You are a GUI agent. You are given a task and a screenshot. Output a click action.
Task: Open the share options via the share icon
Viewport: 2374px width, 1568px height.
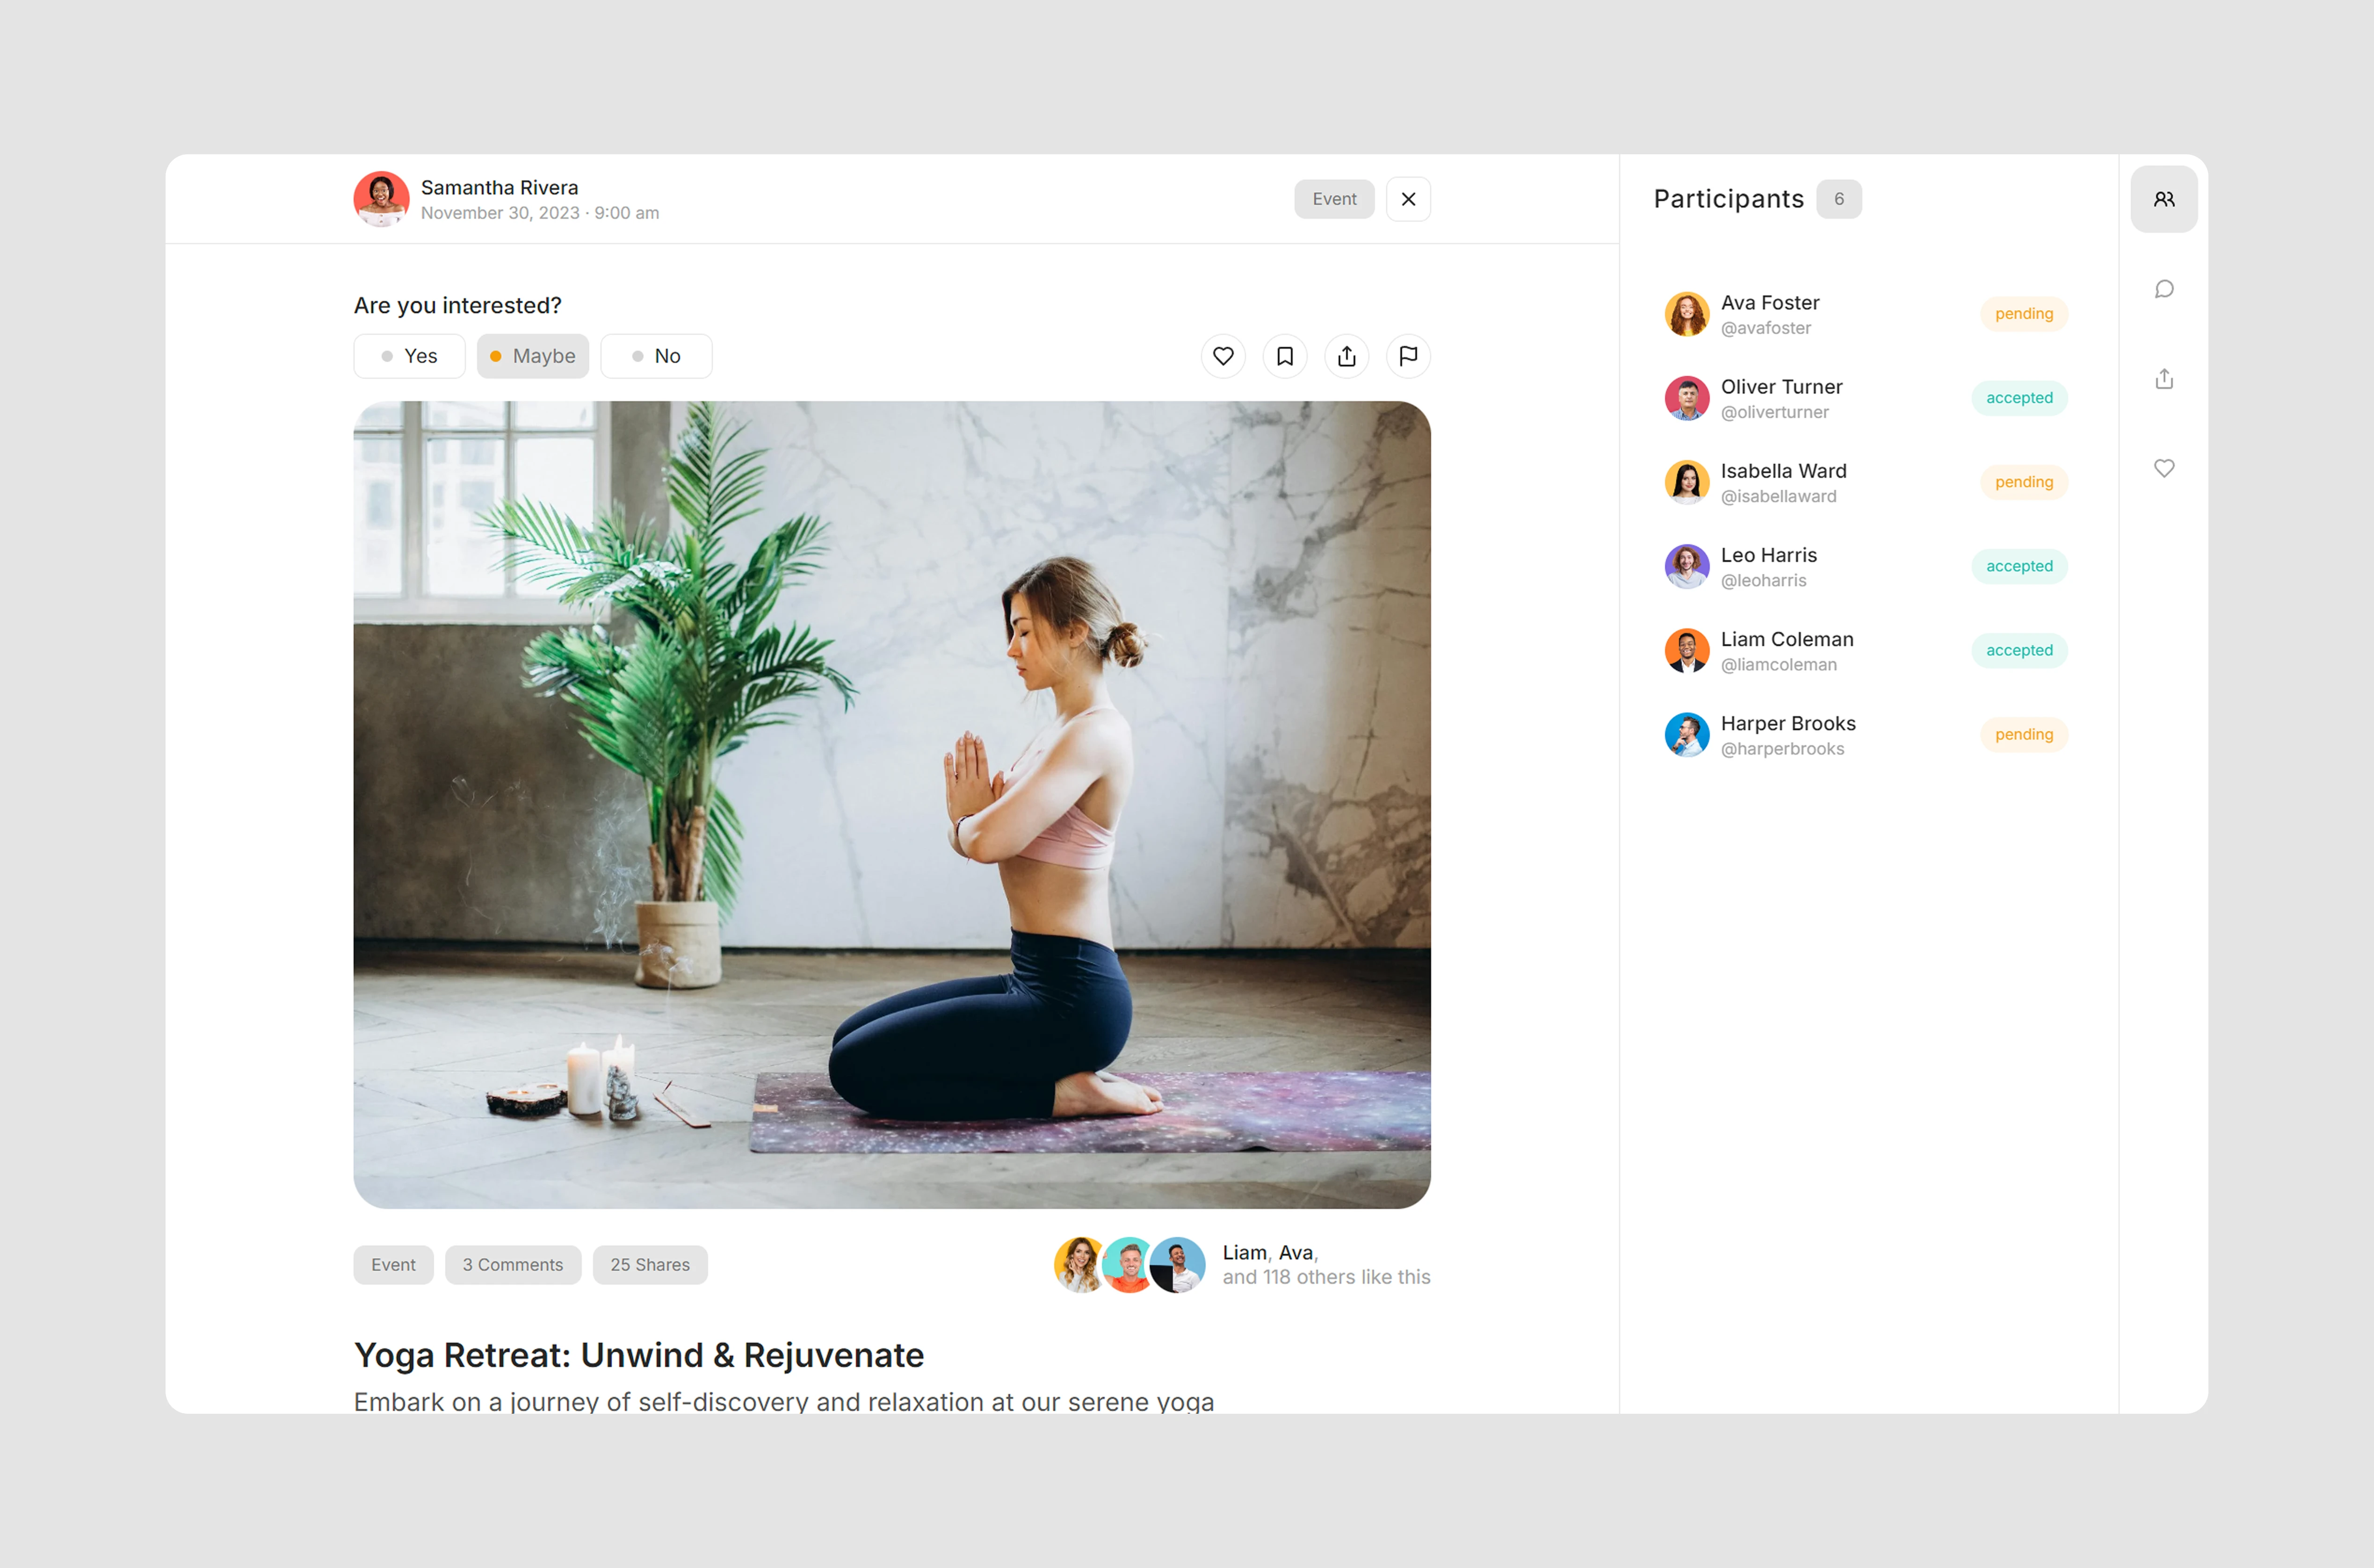1346,356
